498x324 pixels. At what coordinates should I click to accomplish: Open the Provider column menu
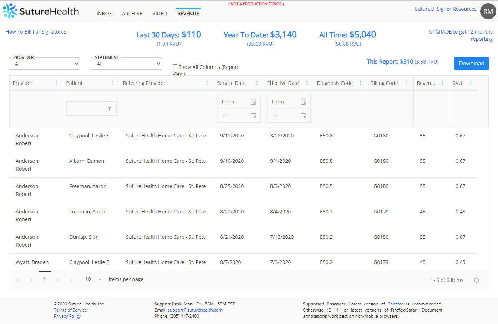56,83
